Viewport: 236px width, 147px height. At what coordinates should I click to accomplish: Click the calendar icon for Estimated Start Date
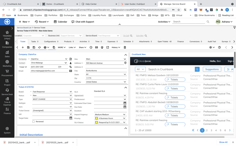coord(125,103)
